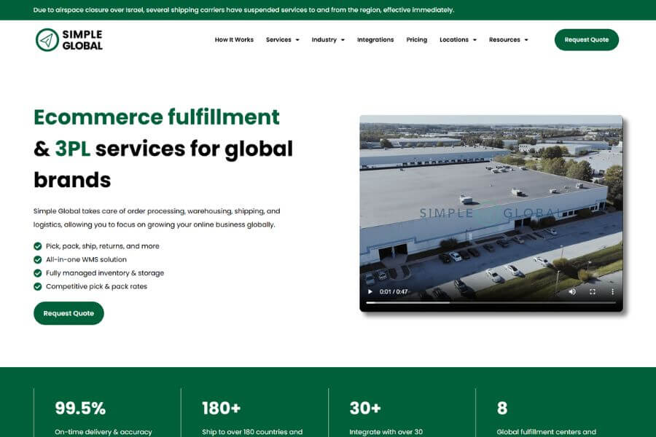Expand the Industry dropdown menu

click(328, 40)
